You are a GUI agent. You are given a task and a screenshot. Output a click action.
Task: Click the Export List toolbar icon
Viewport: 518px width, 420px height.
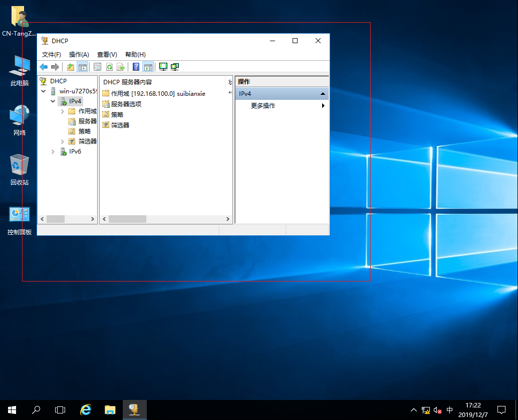(121, 66)
